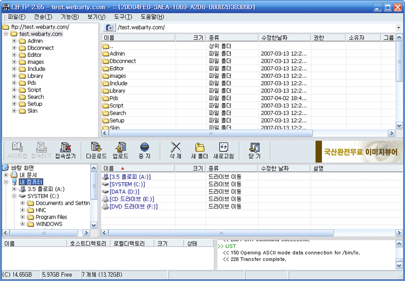Click the 삭제 (delete) scissors icon
Screen dimensions: 405x281
[175, 151]
